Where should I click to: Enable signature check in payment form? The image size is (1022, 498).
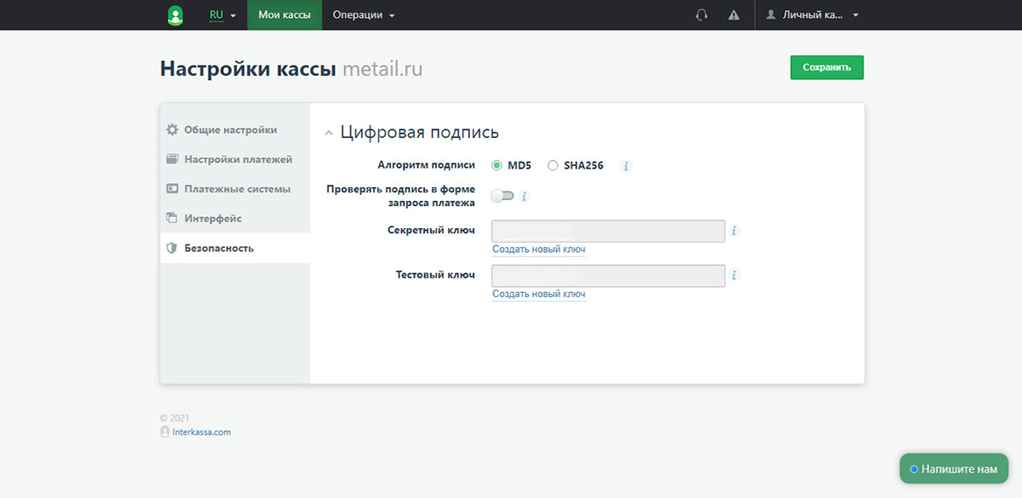502,197
